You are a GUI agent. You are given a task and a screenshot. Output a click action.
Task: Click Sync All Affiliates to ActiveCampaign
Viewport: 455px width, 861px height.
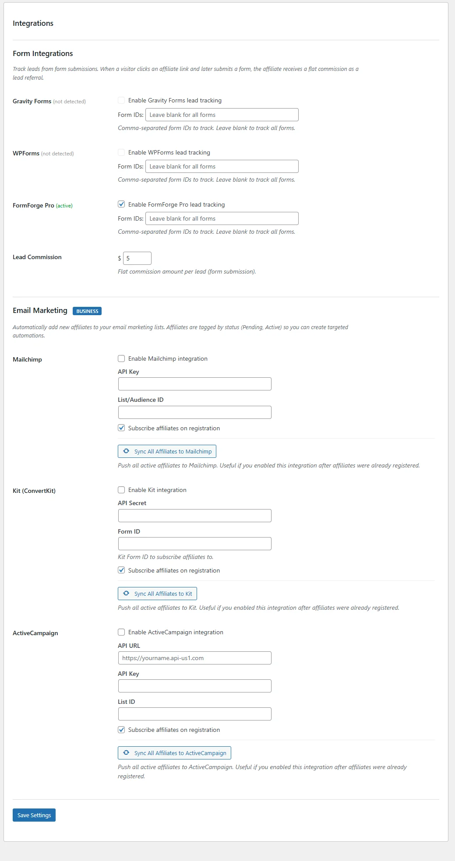coord(174,753)
